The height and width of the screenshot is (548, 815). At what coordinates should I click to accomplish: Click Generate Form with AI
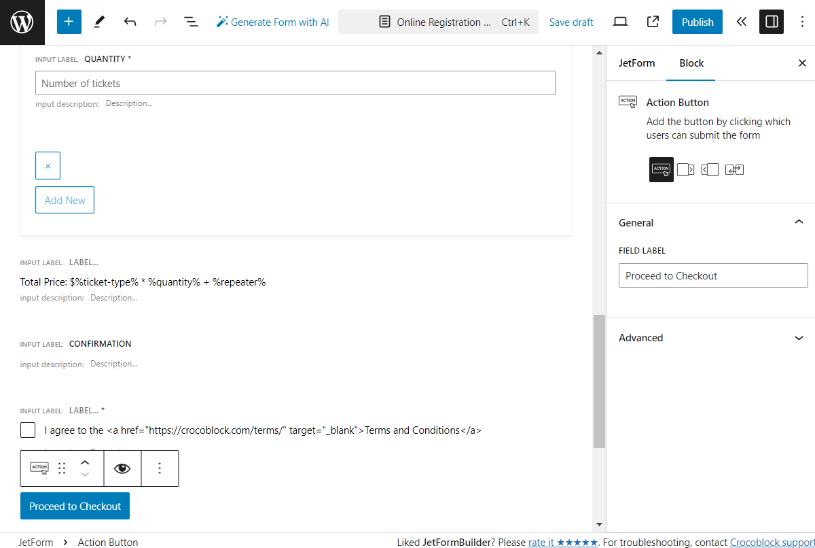click(272, 22)
